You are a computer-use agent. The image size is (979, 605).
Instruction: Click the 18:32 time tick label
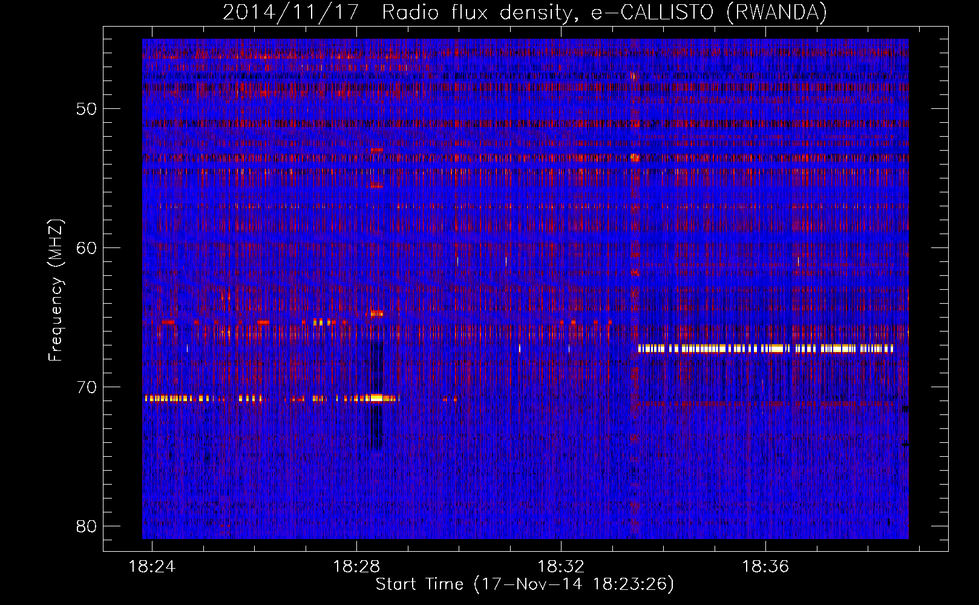point(561,566)
